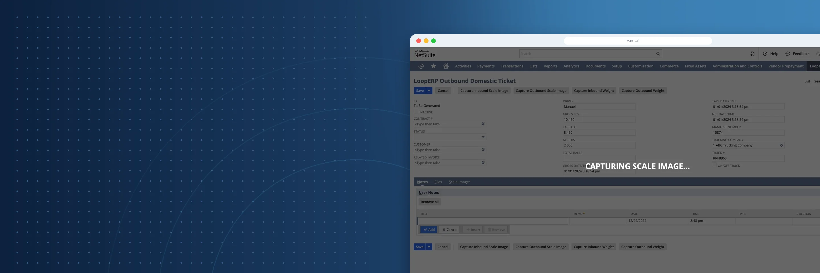
Task: Click the Remove all button
Action: coord(429,202)
